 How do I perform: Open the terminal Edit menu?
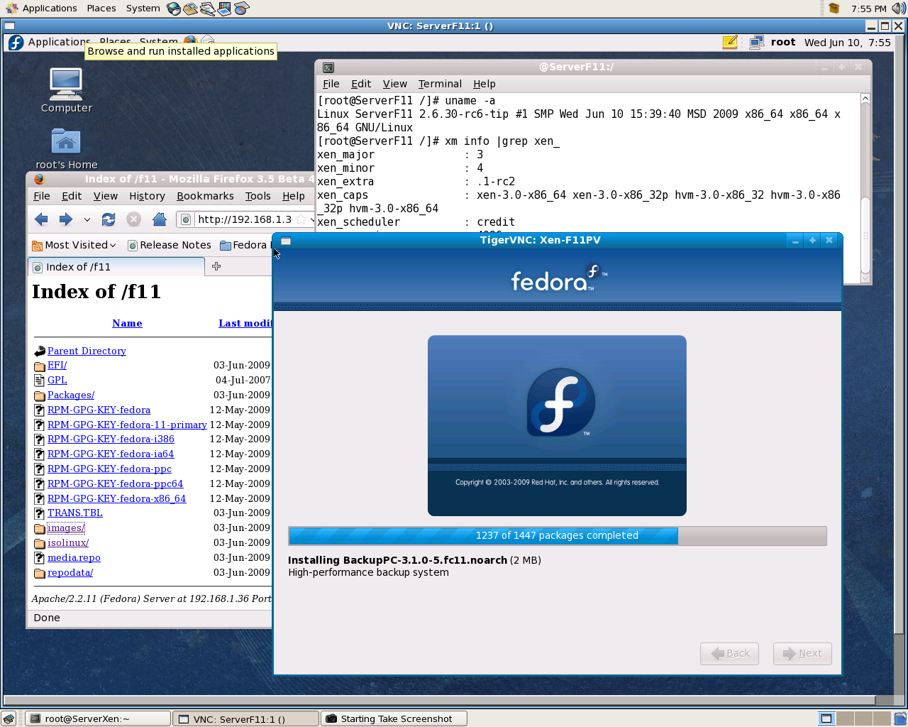click(x=361, y=84)
